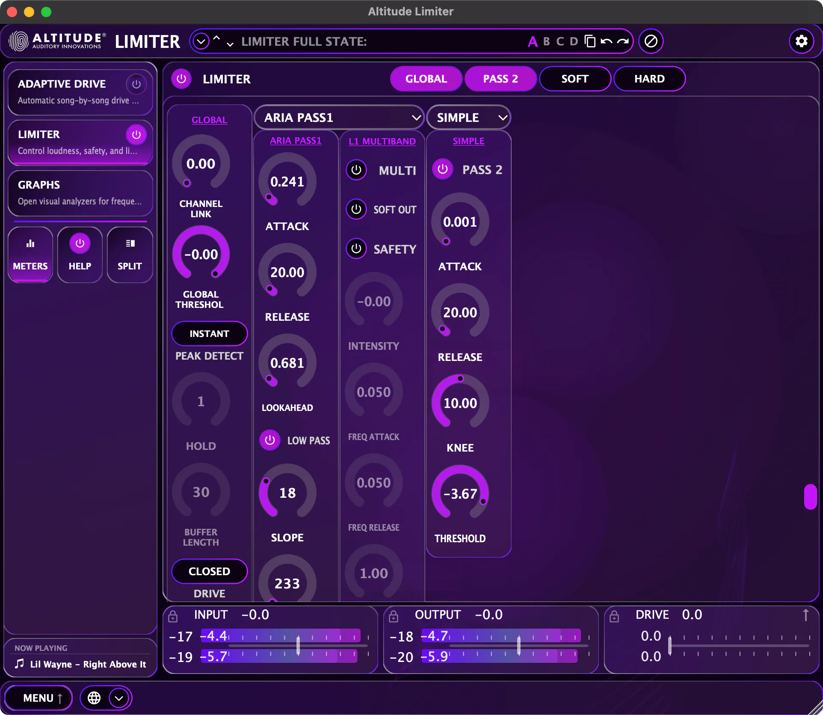The width and height of the screenshot is (823, 715).
Task: Click the globe language icon
Action: (94, 698)
